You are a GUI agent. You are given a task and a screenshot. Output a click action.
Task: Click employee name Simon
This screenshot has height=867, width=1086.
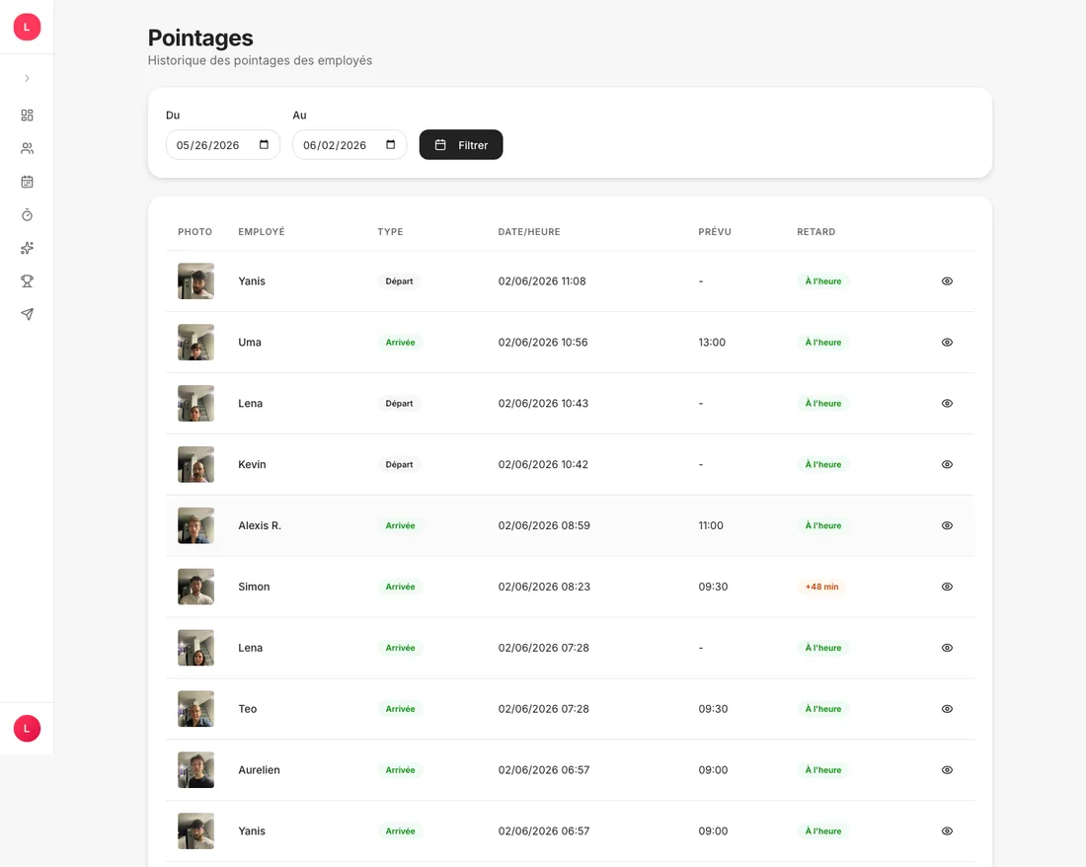(254, 587)
